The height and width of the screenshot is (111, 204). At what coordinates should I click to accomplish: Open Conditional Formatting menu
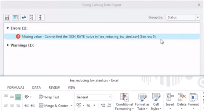(124, 102)
